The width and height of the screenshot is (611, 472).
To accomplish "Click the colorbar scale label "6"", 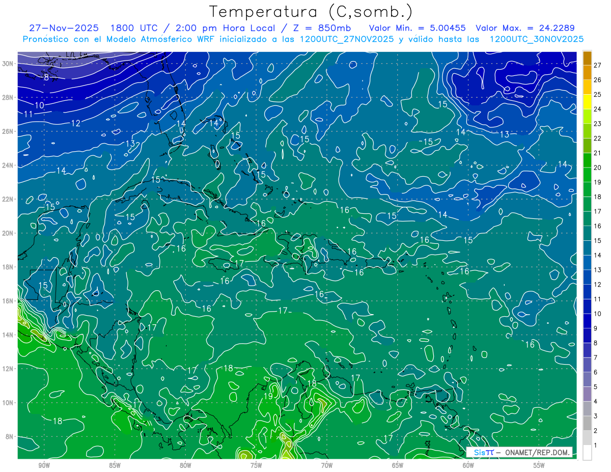I will [596, 373].
